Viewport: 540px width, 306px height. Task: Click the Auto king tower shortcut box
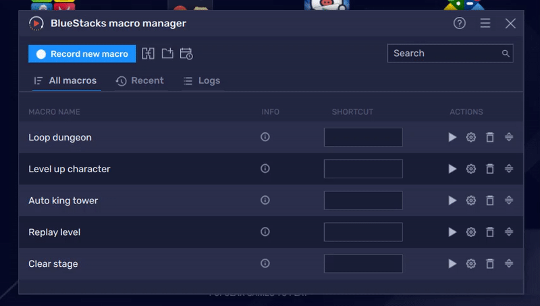[363, 201]
